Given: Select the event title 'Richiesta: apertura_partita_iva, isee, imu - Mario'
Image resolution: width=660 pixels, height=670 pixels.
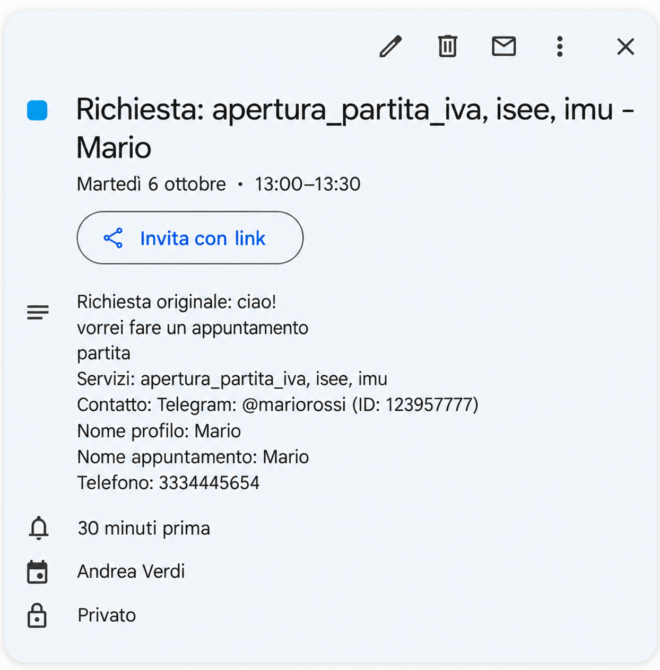Looking at the screenshot, I should 355,128.
